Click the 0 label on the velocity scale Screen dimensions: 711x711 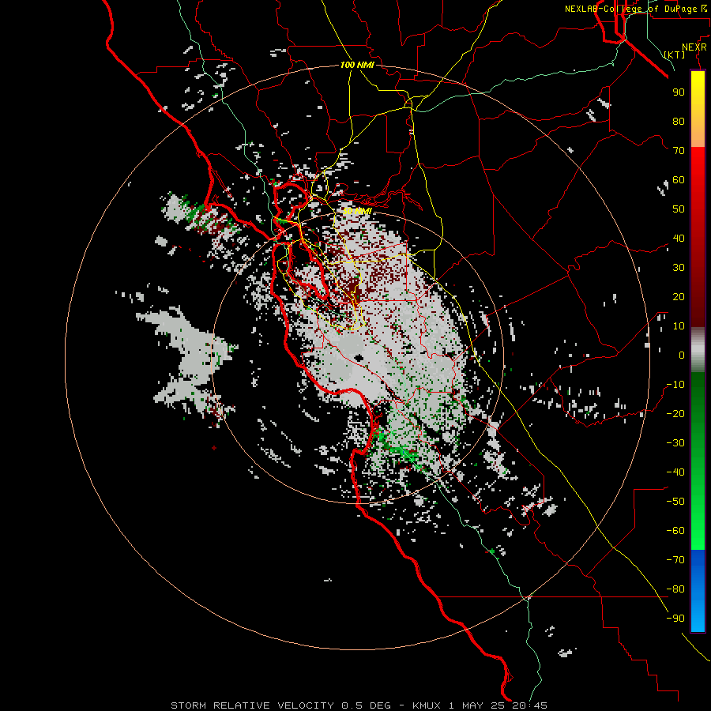682,355
